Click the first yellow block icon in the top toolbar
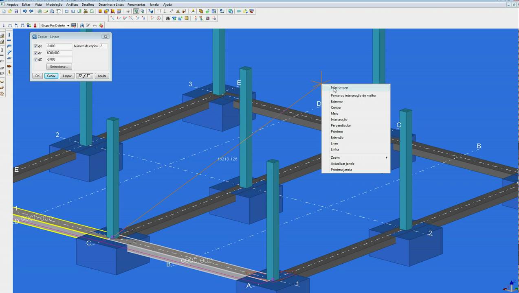The height and width of the screenshot is (293, 519). (100, 11)
